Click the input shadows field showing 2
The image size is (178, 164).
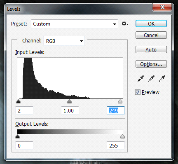24,110
